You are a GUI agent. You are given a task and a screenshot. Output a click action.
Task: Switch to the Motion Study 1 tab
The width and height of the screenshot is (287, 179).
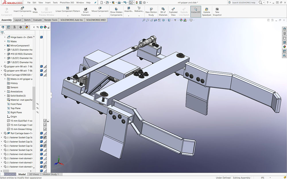(x=51, y=174)
